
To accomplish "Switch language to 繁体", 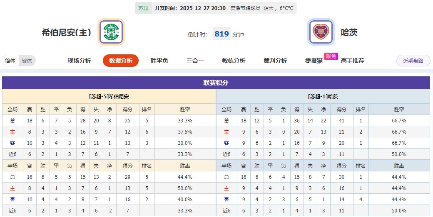I will click(27, 61).
